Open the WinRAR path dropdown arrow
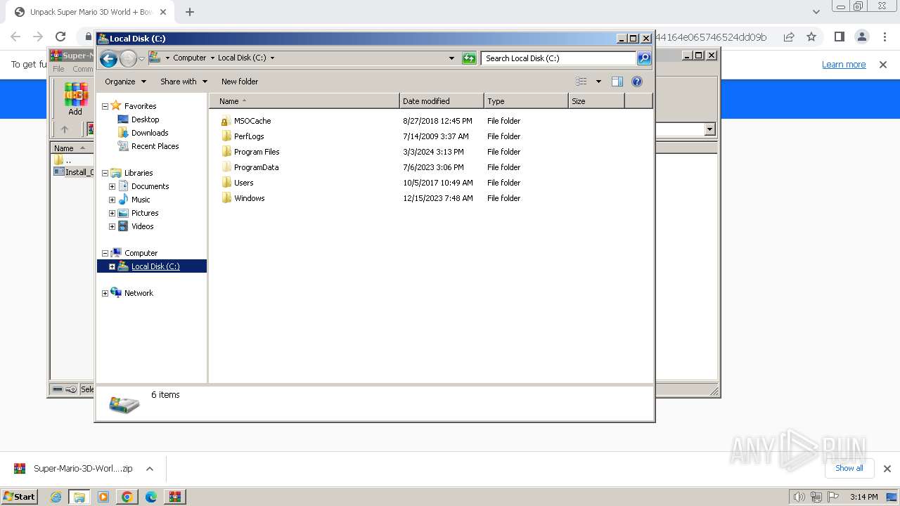This screenshot has width=900, height=506. (709, 129)
